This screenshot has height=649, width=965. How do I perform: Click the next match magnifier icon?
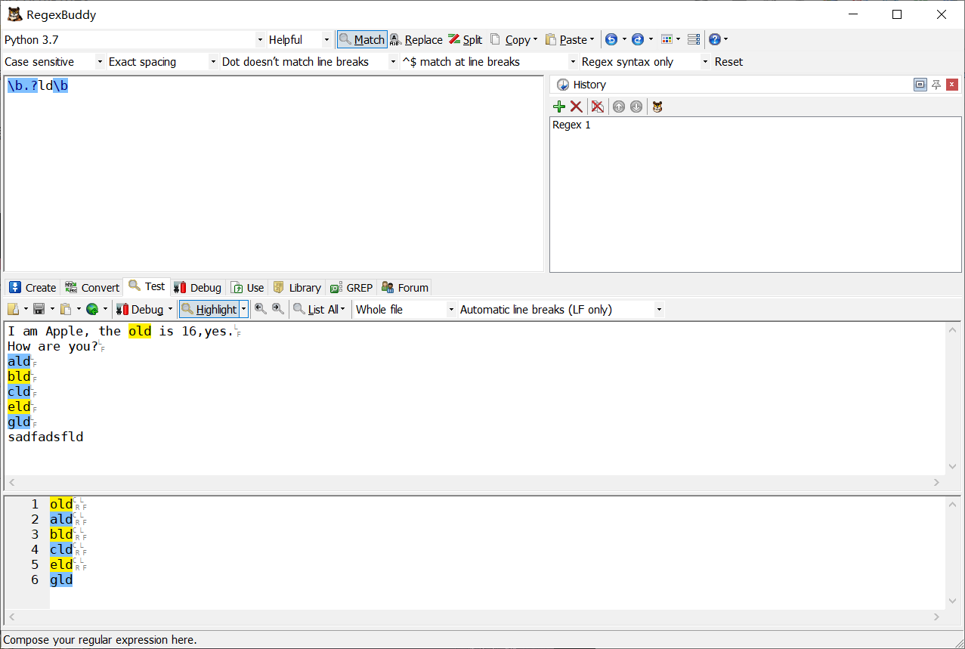(278, 309)
